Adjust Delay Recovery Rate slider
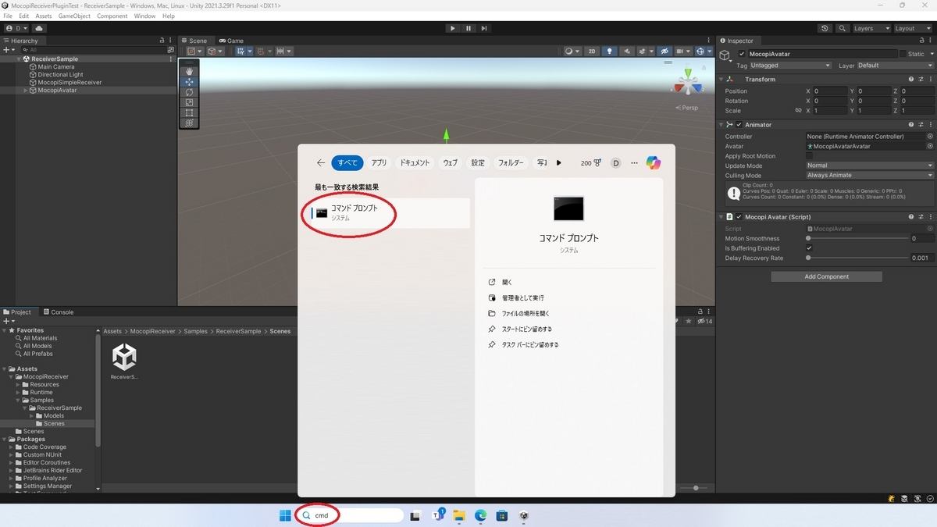This screenshot has width=937, height=527. point(857,258)
